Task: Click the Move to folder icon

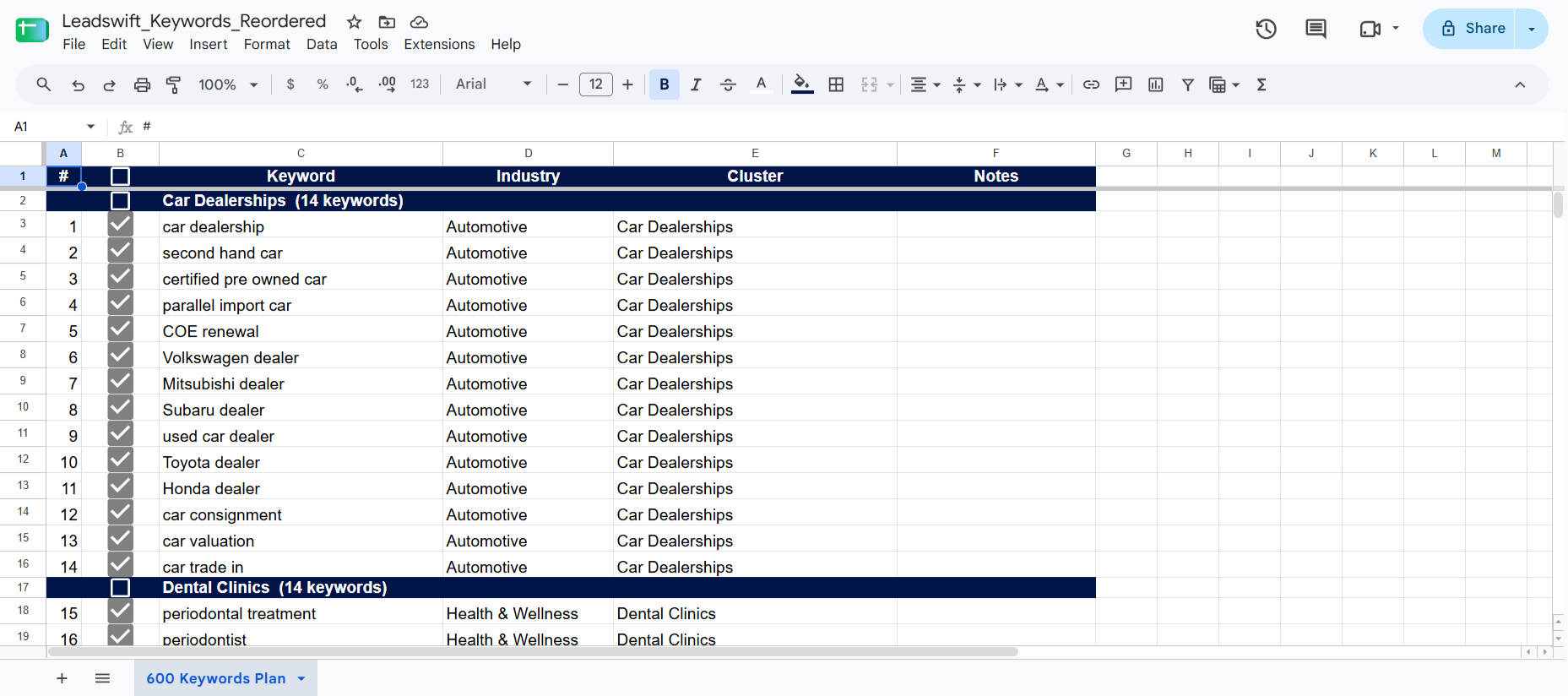Action: [x=387, y=22]
